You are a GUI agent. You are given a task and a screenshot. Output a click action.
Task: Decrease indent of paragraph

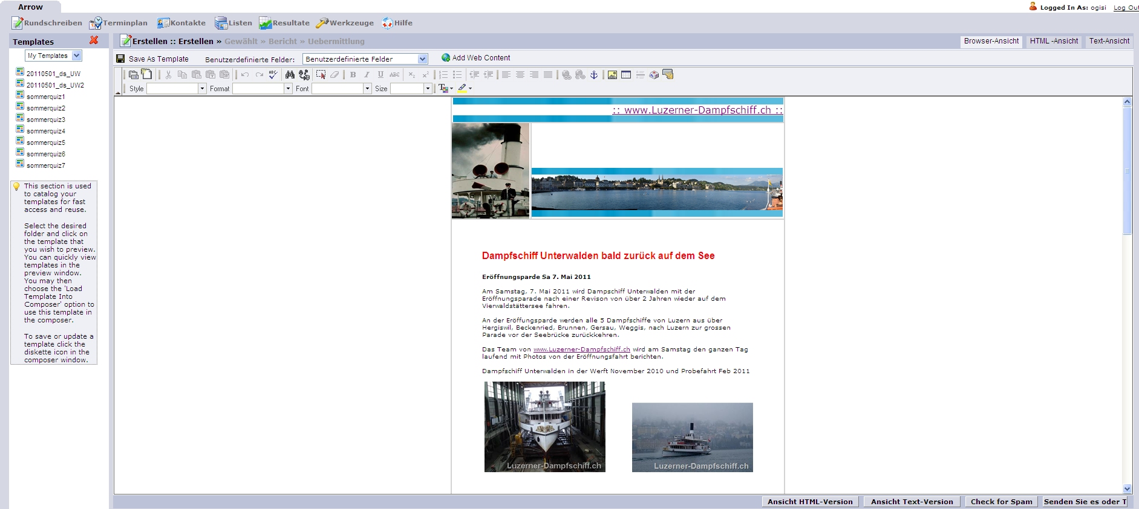pyautogui.click(x=474, y=75)
